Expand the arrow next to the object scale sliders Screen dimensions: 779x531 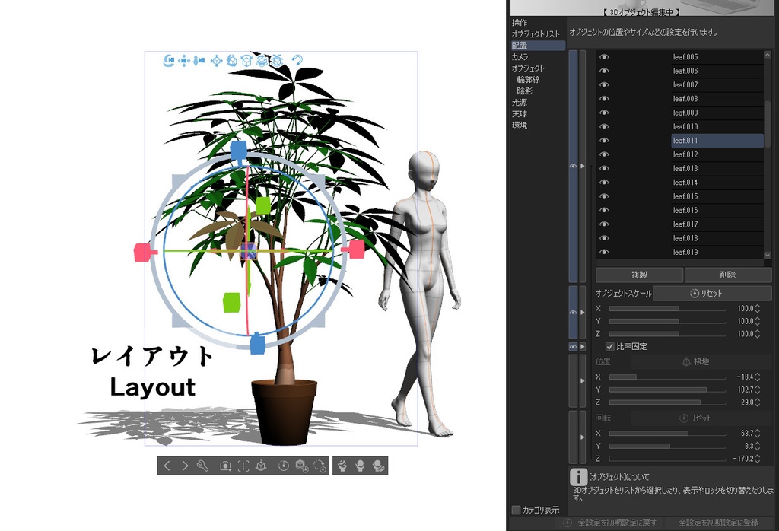583,312
